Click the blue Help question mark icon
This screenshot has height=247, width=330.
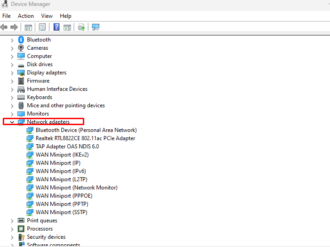(56, 27)
